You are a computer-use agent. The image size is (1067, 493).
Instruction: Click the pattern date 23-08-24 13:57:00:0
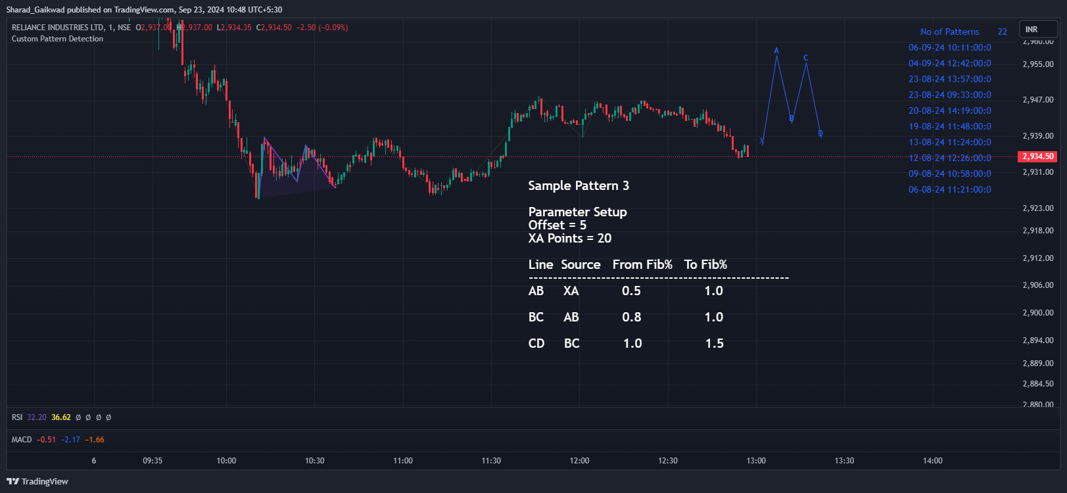click(x=949, y=79)
